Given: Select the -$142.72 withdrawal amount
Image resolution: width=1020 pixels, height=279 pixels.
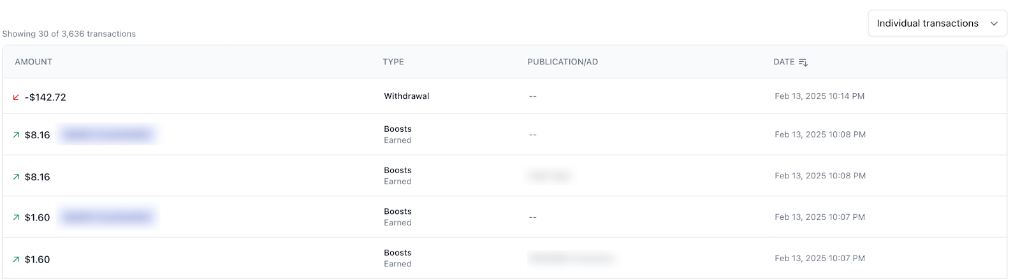Looking at the screenshot, I should coord(45,97).
